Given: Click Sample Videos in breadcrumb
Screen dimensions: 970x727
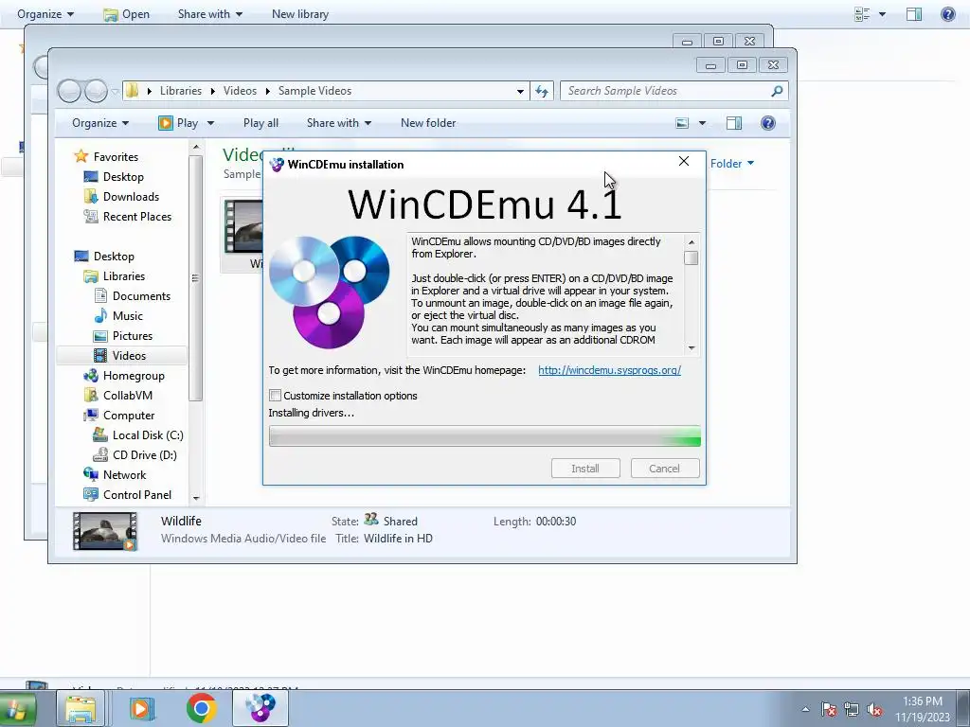Looking at the screenshot, I should coord(314,91).
